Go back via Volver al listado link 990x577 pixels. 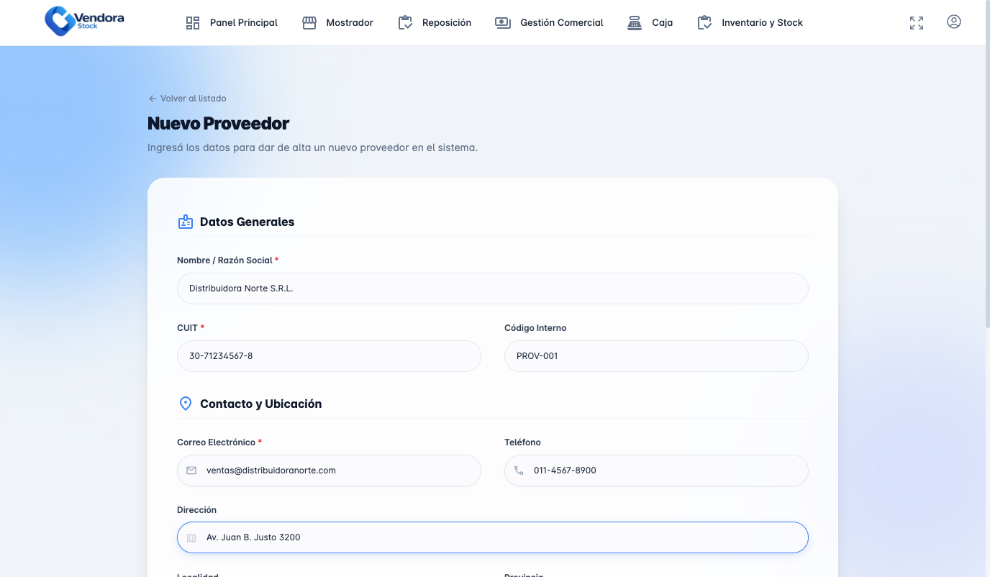tap(187, 99)
